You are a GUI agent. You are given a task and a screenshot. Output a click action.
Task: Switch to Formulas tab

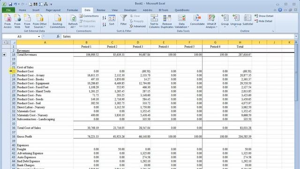(x=72, y=10)
